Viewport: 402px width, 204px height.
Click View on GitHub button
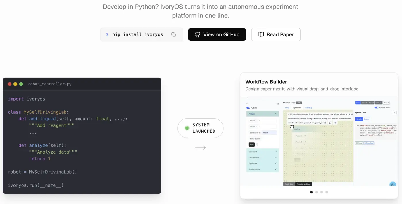point(217,34)
